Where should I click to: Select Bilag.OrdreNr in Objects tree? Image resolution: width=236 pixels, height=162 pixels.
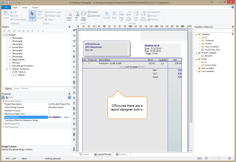(18, 60)
